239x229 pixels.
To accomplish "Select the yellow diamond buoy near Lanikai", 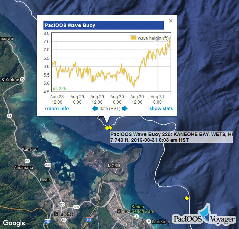I will 187,198.
